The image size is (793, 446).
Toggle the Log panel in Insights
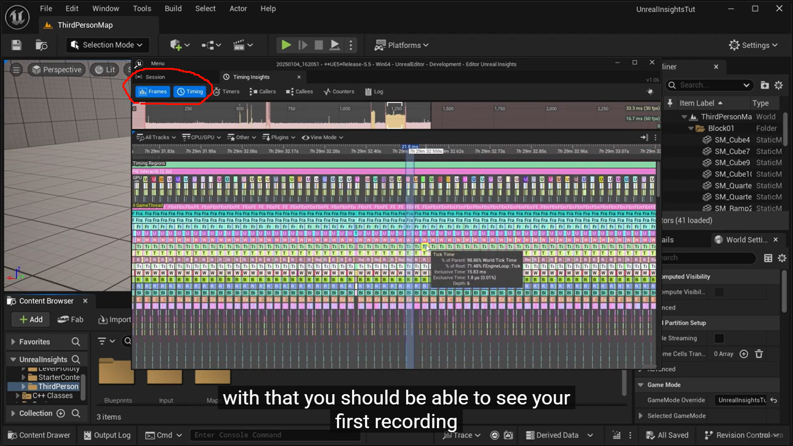pos(374,92)
